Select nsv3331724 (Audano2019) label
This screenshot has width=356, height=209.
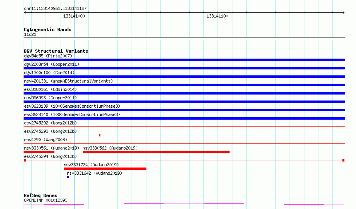pyautogui.click(x=91, y=165)
